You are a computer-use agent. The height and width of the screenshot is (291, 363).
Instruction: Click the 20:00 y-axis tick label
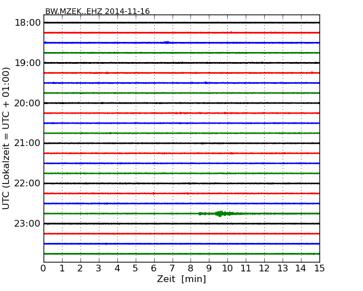27,103
